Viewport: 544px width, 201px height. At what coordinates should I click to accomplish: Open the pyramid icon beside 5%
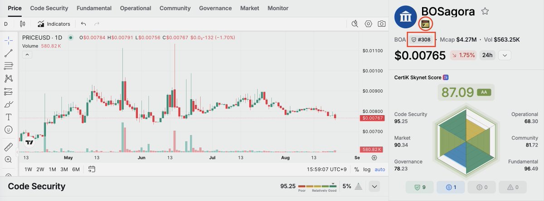[358, 186]
